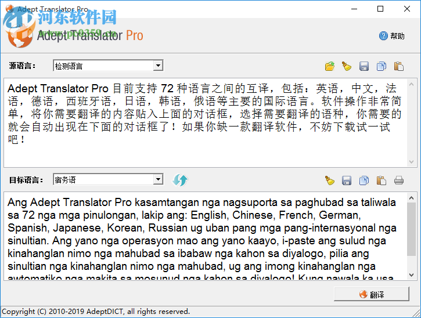The width and height of the screenshot is (421, 318).
Task: Click inside translated text box
Action: point(206,236)
